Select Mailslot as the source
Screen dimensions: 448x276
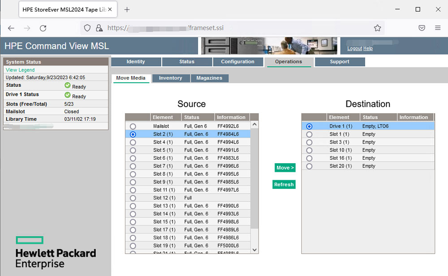pyautogui.click(x=133, y=126)
